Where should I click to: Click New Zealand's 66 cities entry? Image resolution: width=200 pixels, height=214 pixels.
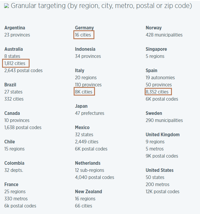click(83, 206)
